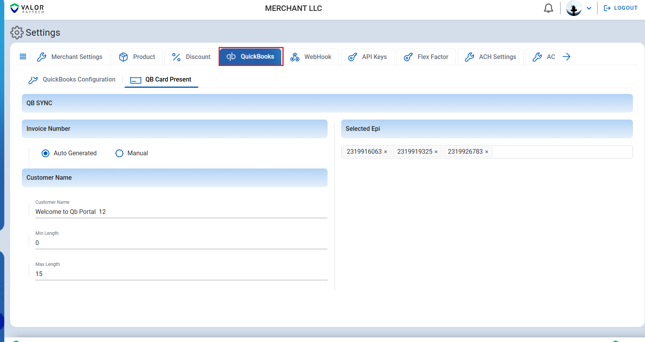Open the partially shown AC tab

[x=543, y=57]
